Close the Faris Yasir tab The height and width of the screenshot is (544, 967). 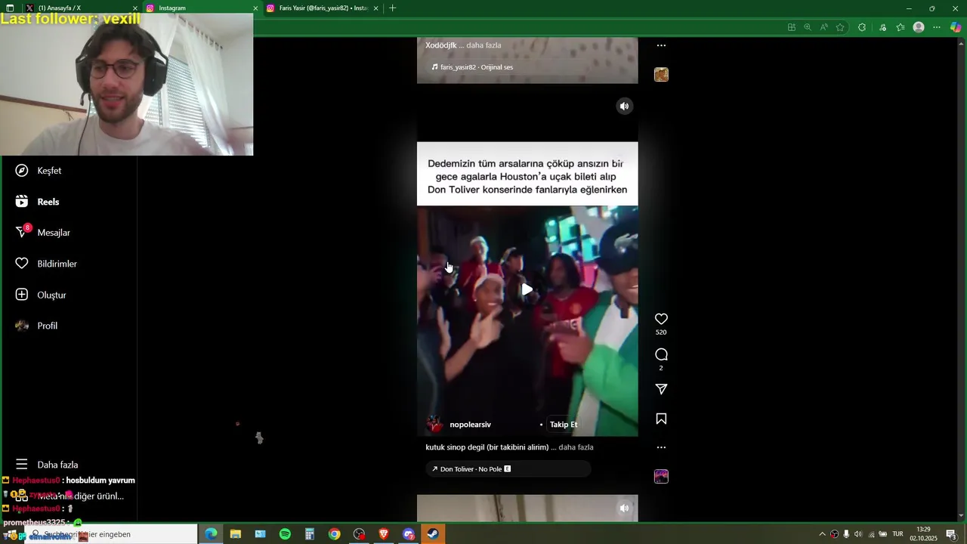click(x=375, y=8)
